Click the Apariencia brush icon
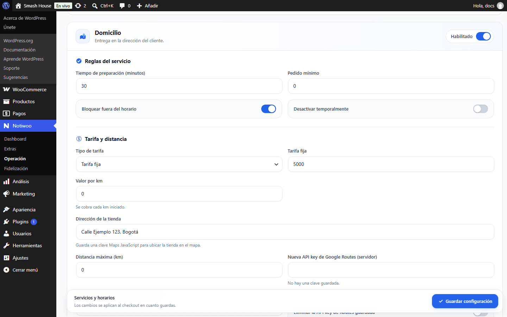Screen dimensions: 507x317 pos(6,210)
